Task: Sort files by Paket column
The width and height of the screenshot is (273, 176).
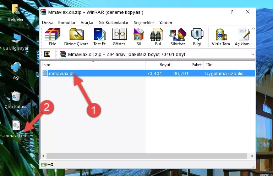Action: click(188, 65)
